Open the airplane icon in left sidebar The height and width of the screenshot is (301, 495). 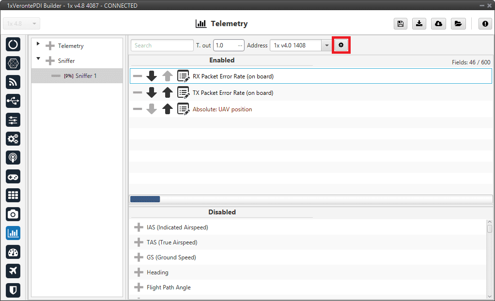pyautogui.click(x=13, y=271)
